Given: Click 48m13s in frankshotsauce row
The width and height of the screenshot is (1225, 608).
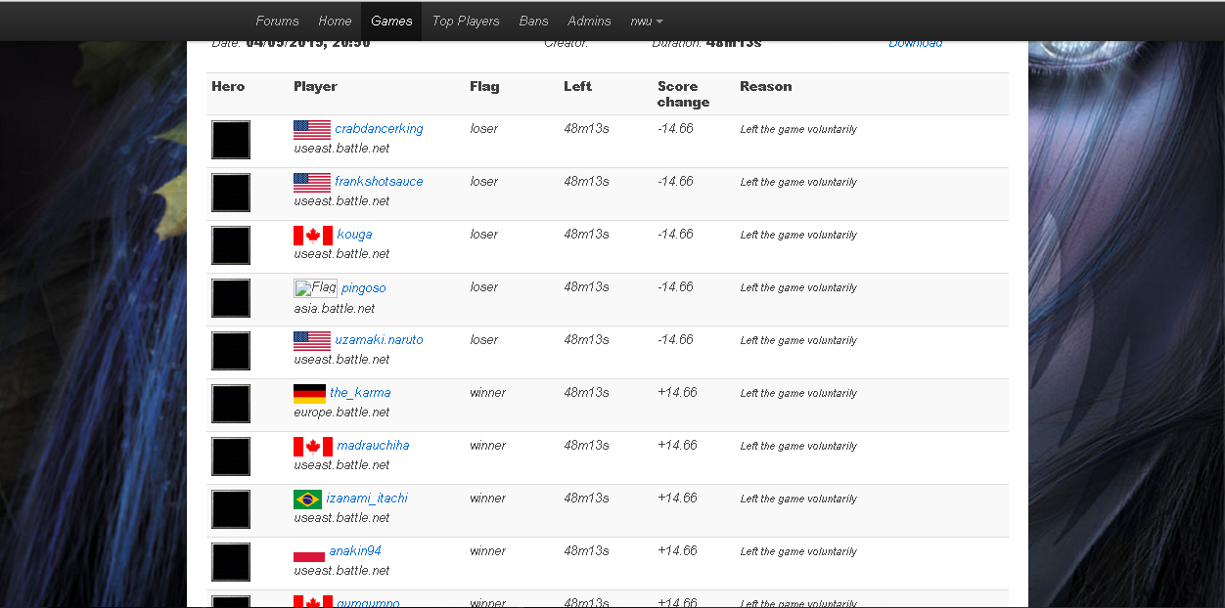Looking at the screenshot, I should pos(586,182).
